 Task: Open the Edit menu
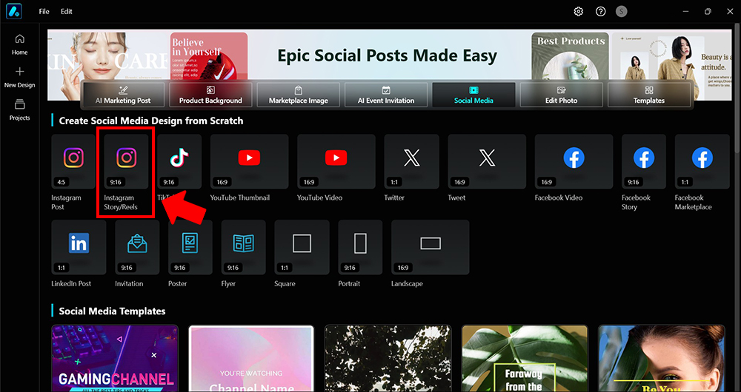pos(67,11)
